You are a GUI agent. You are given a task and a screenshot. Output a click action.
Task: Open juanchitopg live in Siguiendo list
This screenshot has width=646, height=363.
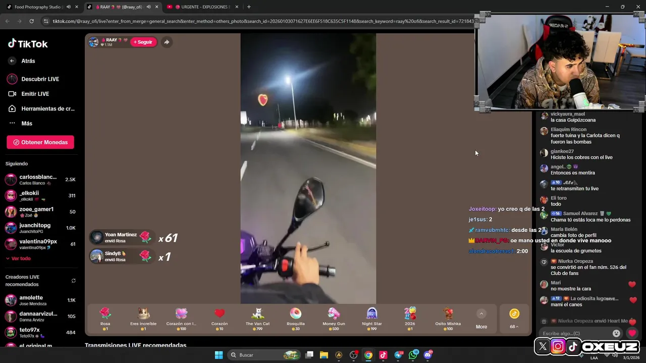click(x=40, y=228)
